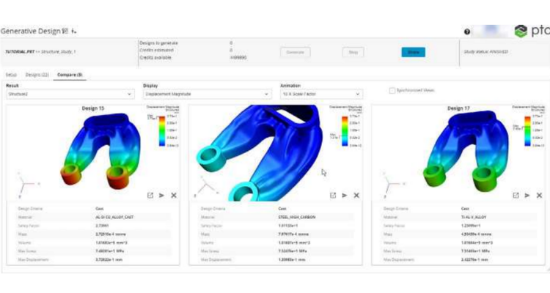Close the Design 17 comparison card
Image resolution: width=550 pixels, height=293 pixels.
coord(539,196)
